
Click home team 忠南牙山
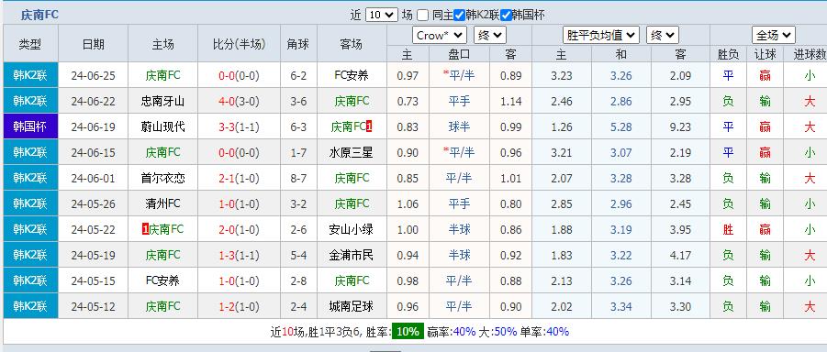(x=163, y=101)
